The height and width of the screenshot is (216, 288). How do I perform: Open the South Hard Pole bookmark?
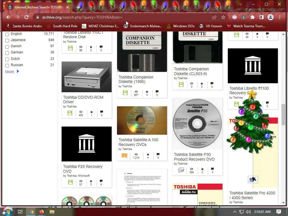[x=62, y=26]
